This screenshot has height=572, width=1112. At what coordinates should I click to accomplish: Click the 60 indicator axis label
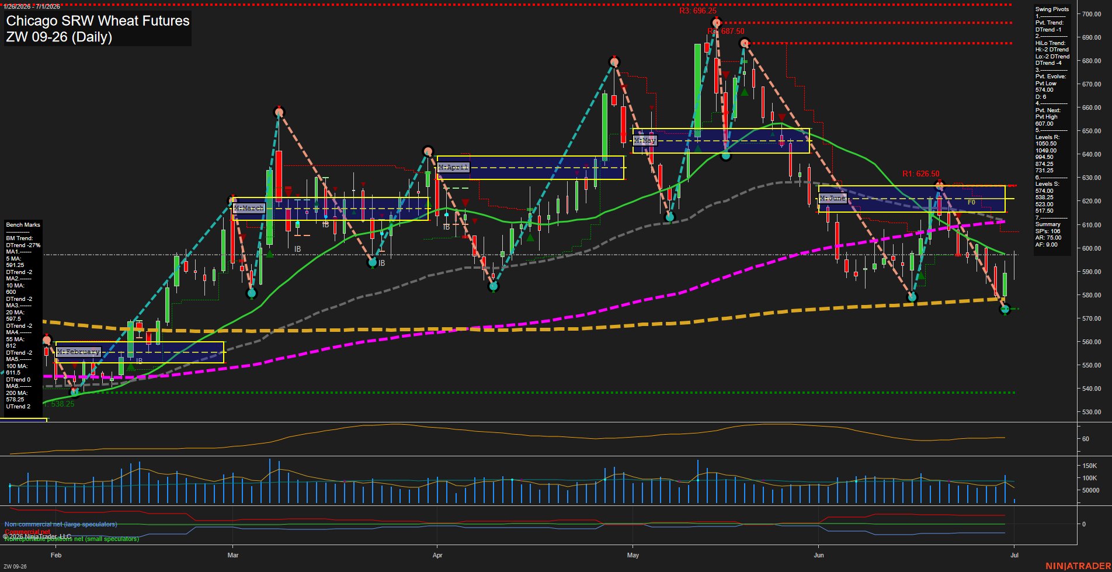(1086, 439)
